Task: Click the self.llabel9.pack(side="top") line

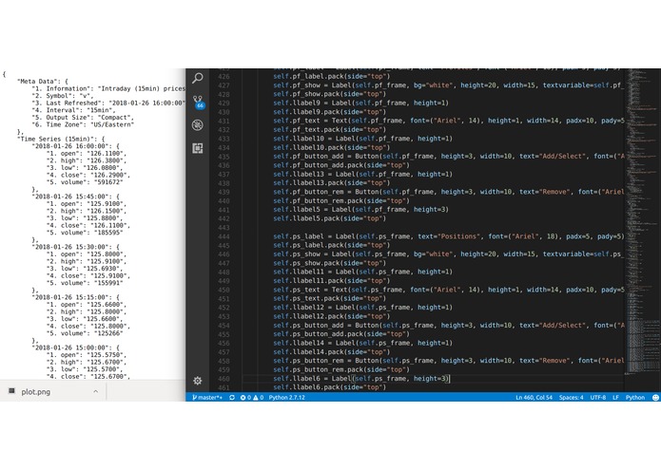Action: [x=329, y=112]
